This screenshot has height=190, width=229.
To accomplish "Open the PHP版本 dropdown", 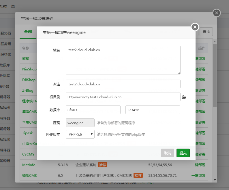I will [80, 134].
